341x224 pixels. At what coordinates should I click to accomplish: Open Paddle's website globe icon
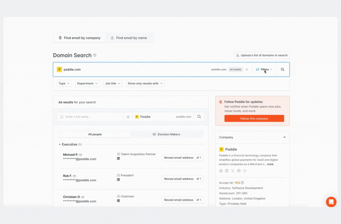click(221, 171)
